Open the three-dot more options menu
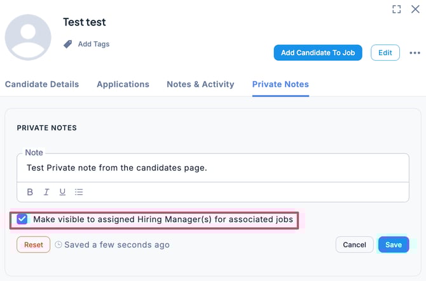The width and height of the screenshot is (426, 281). pyautogui.click(x=415, y=53)
